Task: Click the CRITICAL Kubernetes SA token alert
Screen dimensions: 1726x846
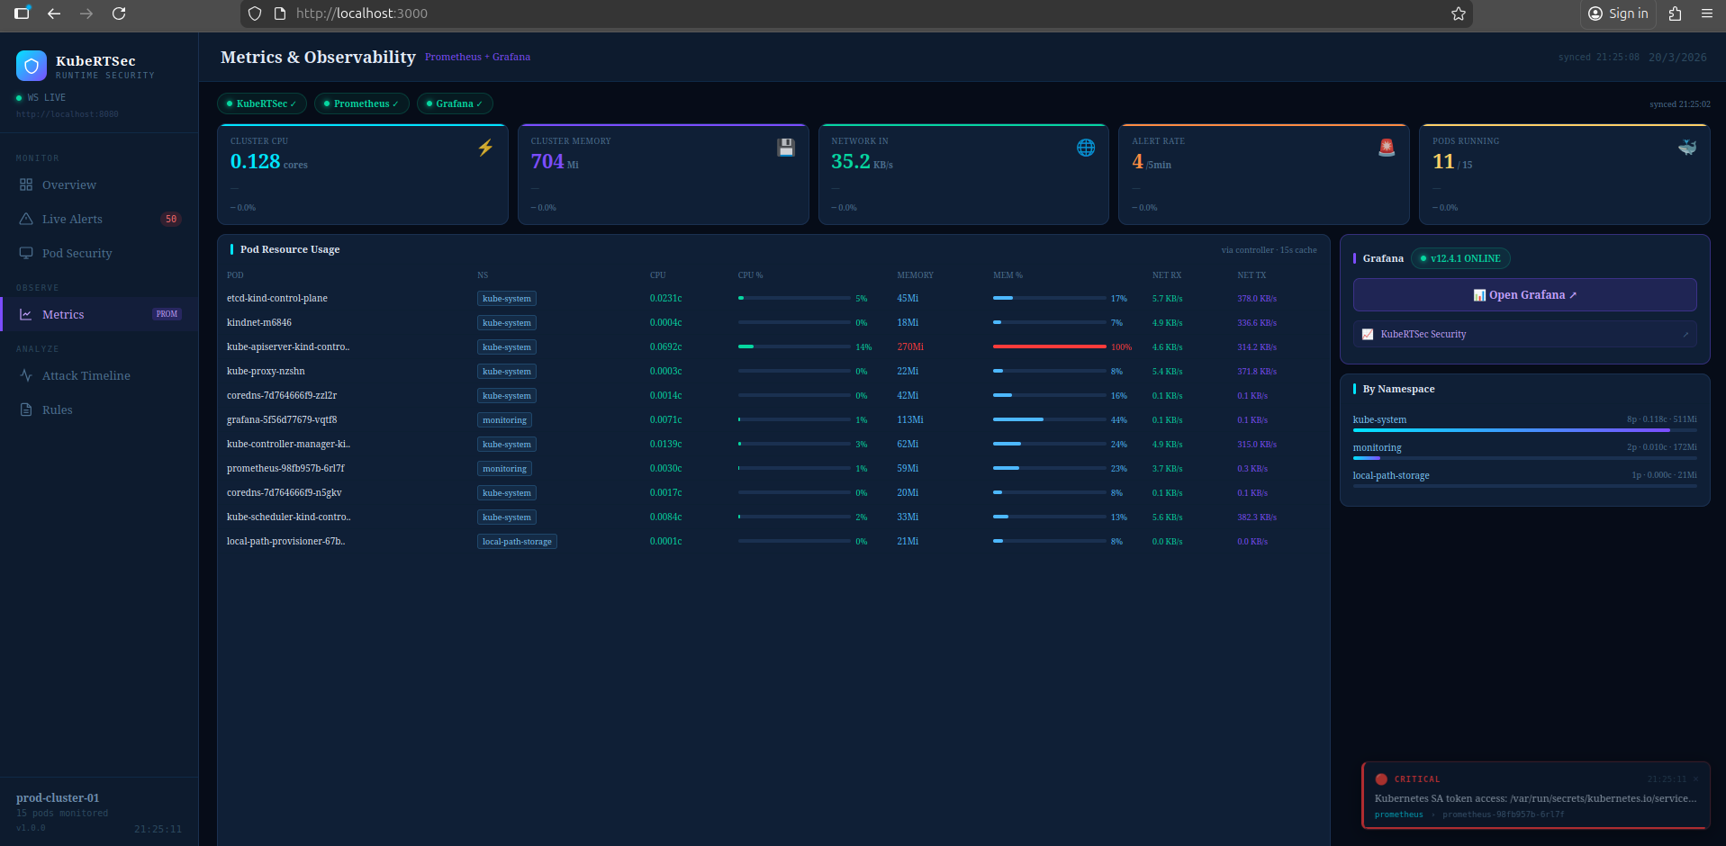Action: click(1536, 796)
